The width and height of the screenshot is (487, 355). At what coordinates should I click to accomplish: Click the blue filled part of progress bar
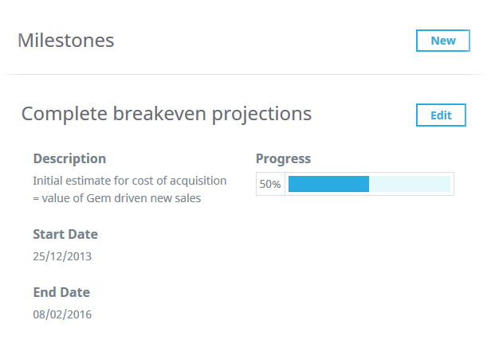point(328,184)
